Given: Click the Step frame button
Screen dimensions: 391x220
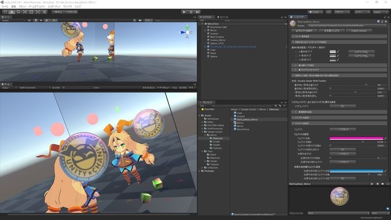Looking at the screenshot, I should pos(197,11).
